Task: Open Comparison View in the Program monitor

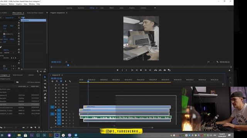Action: (x=169, y=70)
